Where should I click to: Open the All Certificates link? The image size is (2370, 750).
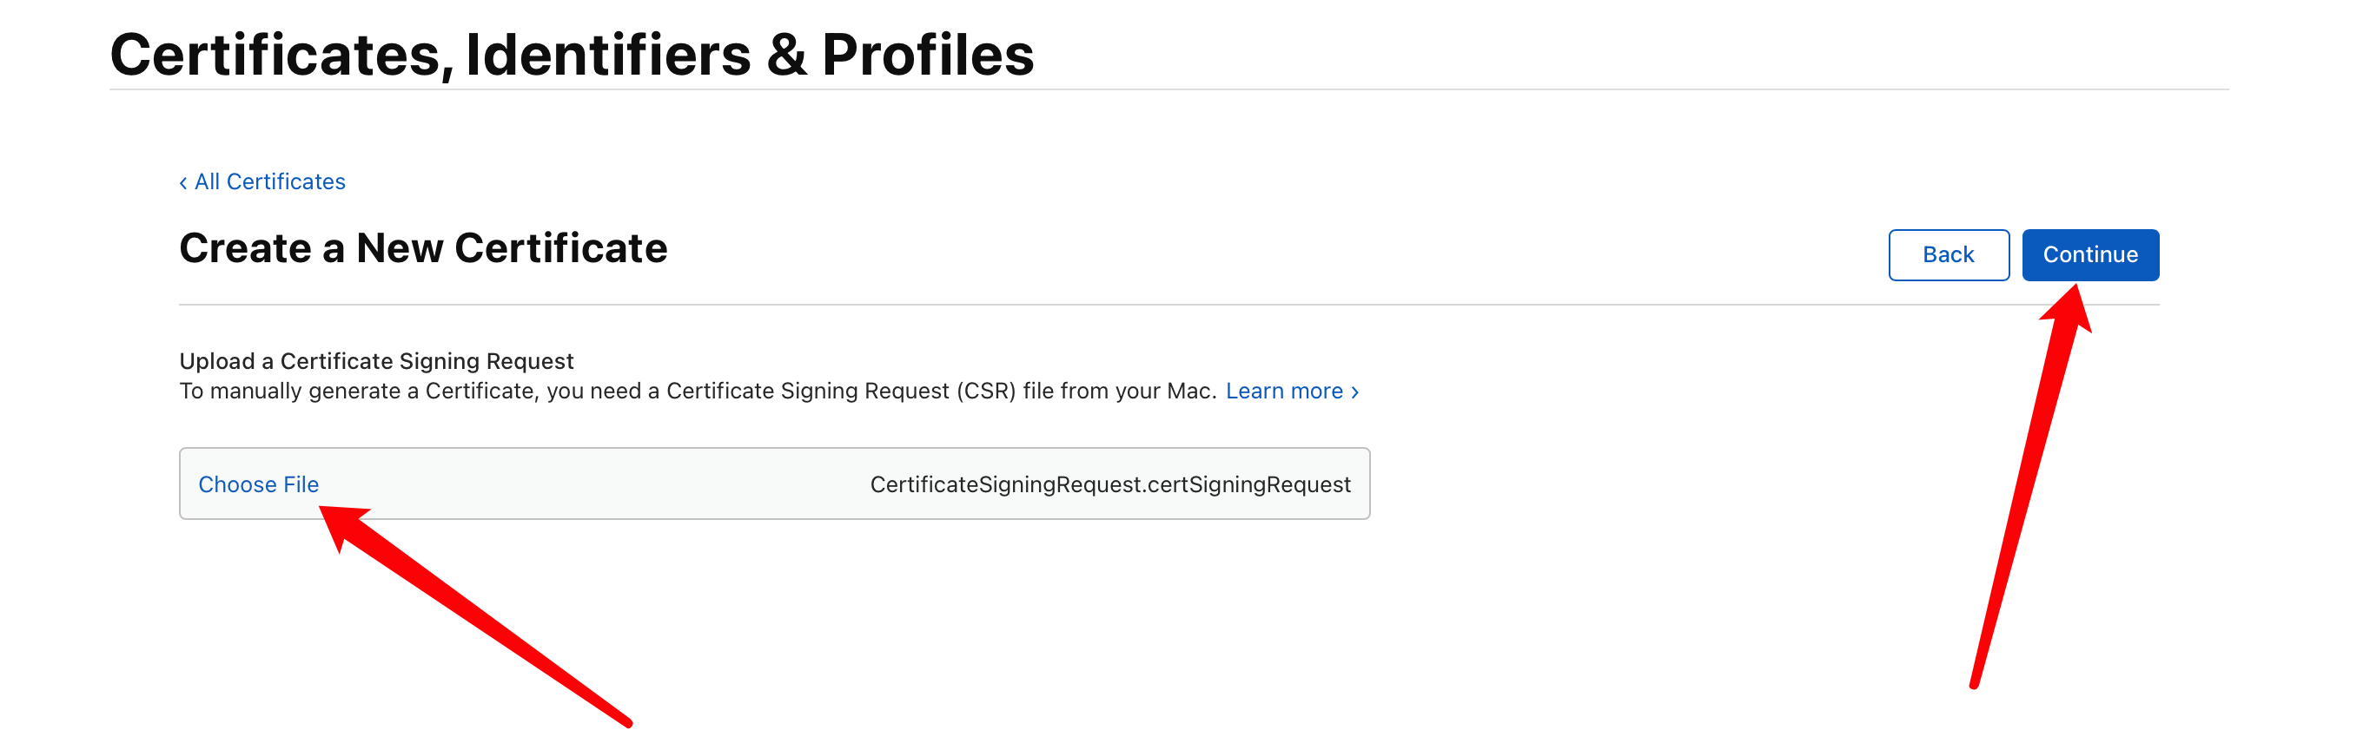[269, 182]
